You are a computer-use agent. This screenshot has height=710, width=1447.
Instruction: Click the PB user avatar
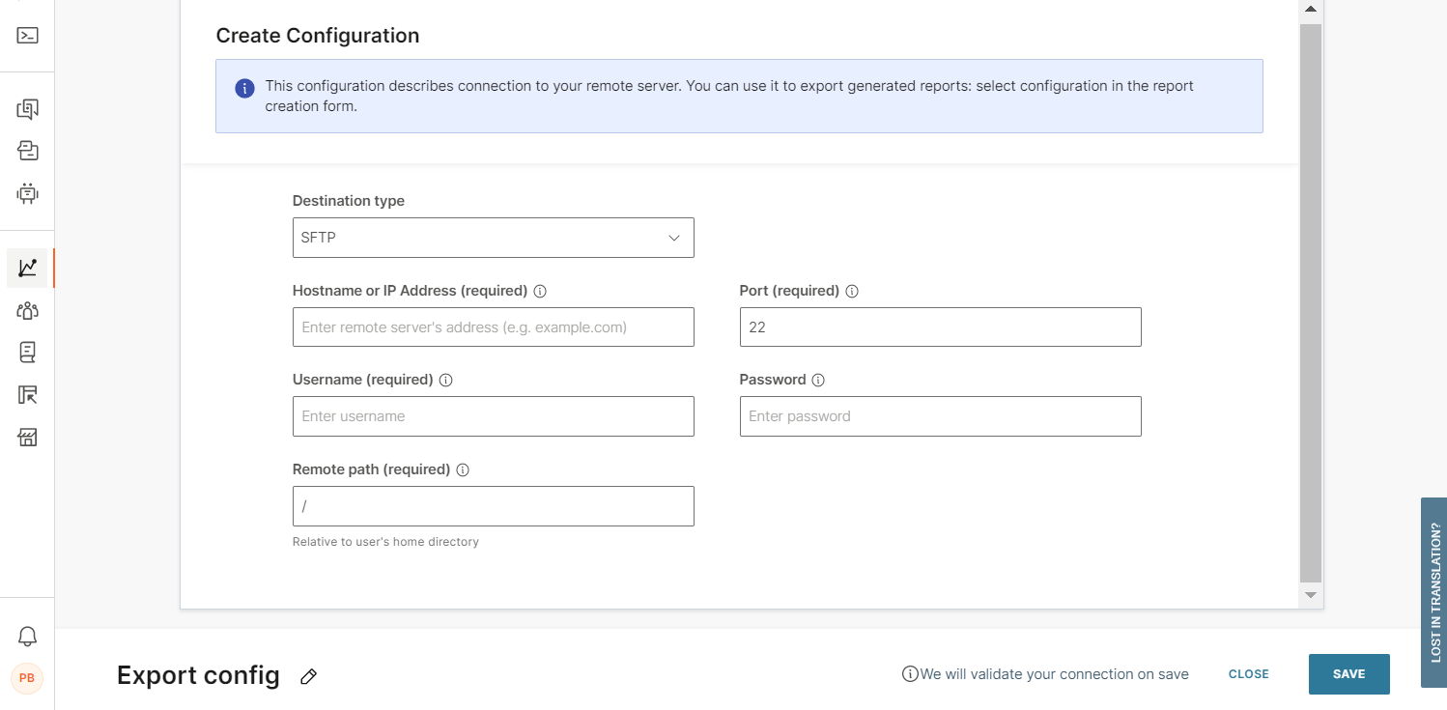(27, 678)
